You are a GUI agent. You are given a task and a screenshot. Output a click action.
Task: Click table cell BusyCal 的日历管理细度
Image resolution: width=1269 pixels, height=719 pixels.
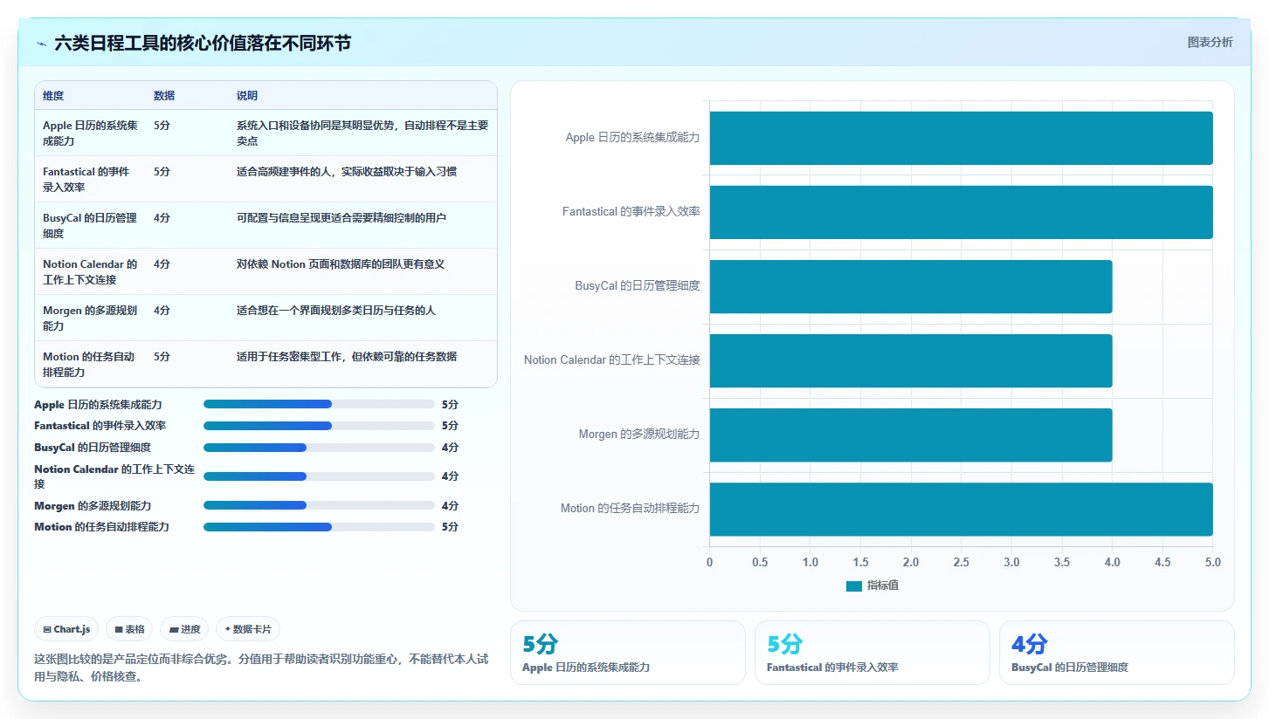pos(90,225)
